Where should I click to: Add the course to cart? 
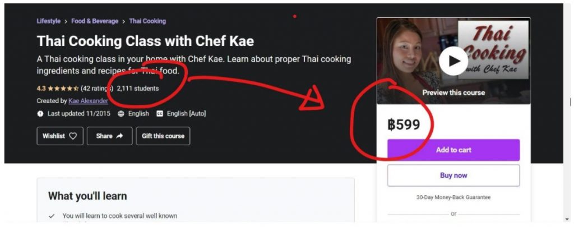point(453,150)
